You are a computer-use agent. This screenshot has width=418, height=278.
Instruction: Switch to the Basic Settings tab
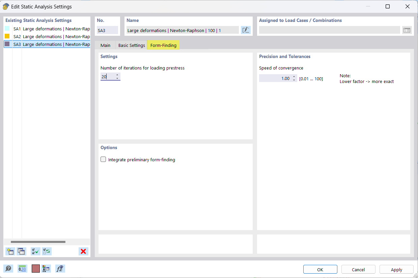[131, 45]
